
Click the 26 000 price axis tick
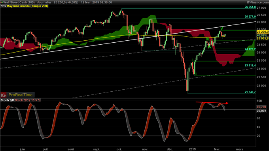coord(261,22)
